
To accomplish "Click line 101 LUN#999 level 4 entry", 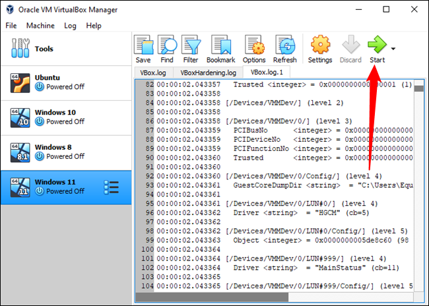I will pos(306,259).
